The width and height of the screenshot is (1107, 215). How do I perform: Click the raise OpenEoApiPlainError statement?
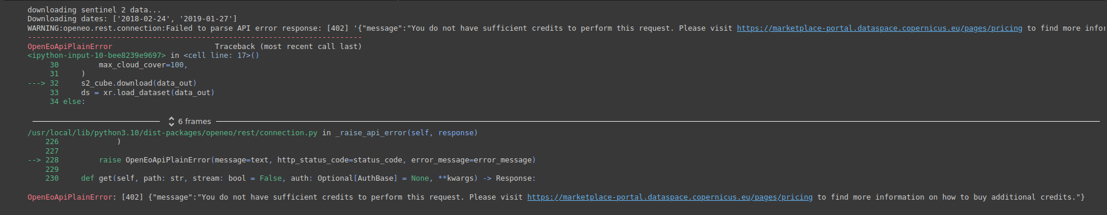317,160
